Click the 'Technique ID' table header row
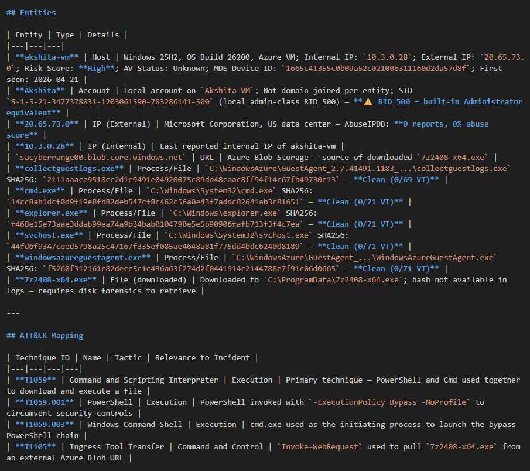This screenshot has width=530, height=471. pos(132,358)
